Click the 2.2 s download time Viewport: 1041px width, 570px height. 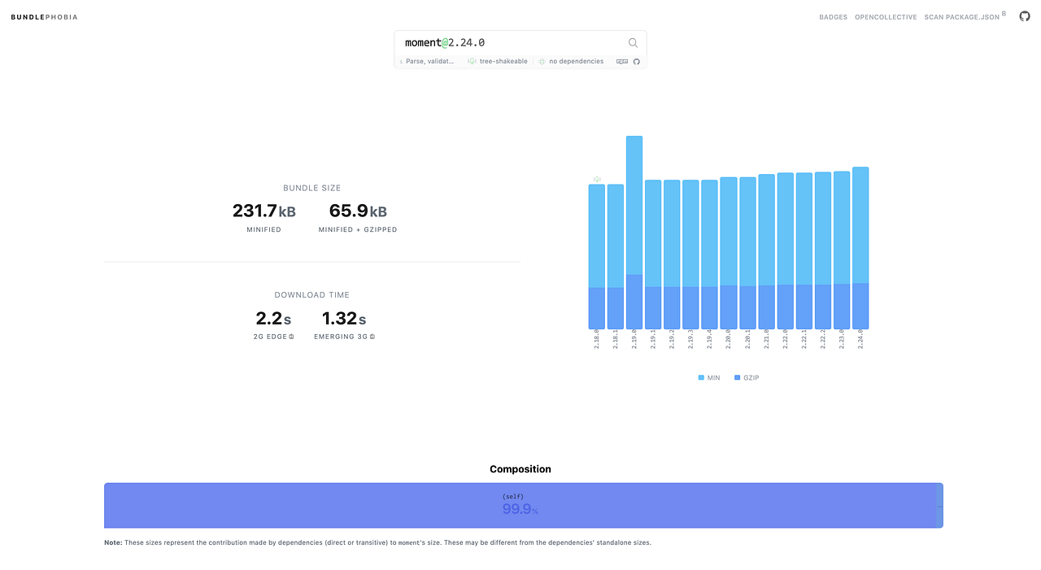273,319
